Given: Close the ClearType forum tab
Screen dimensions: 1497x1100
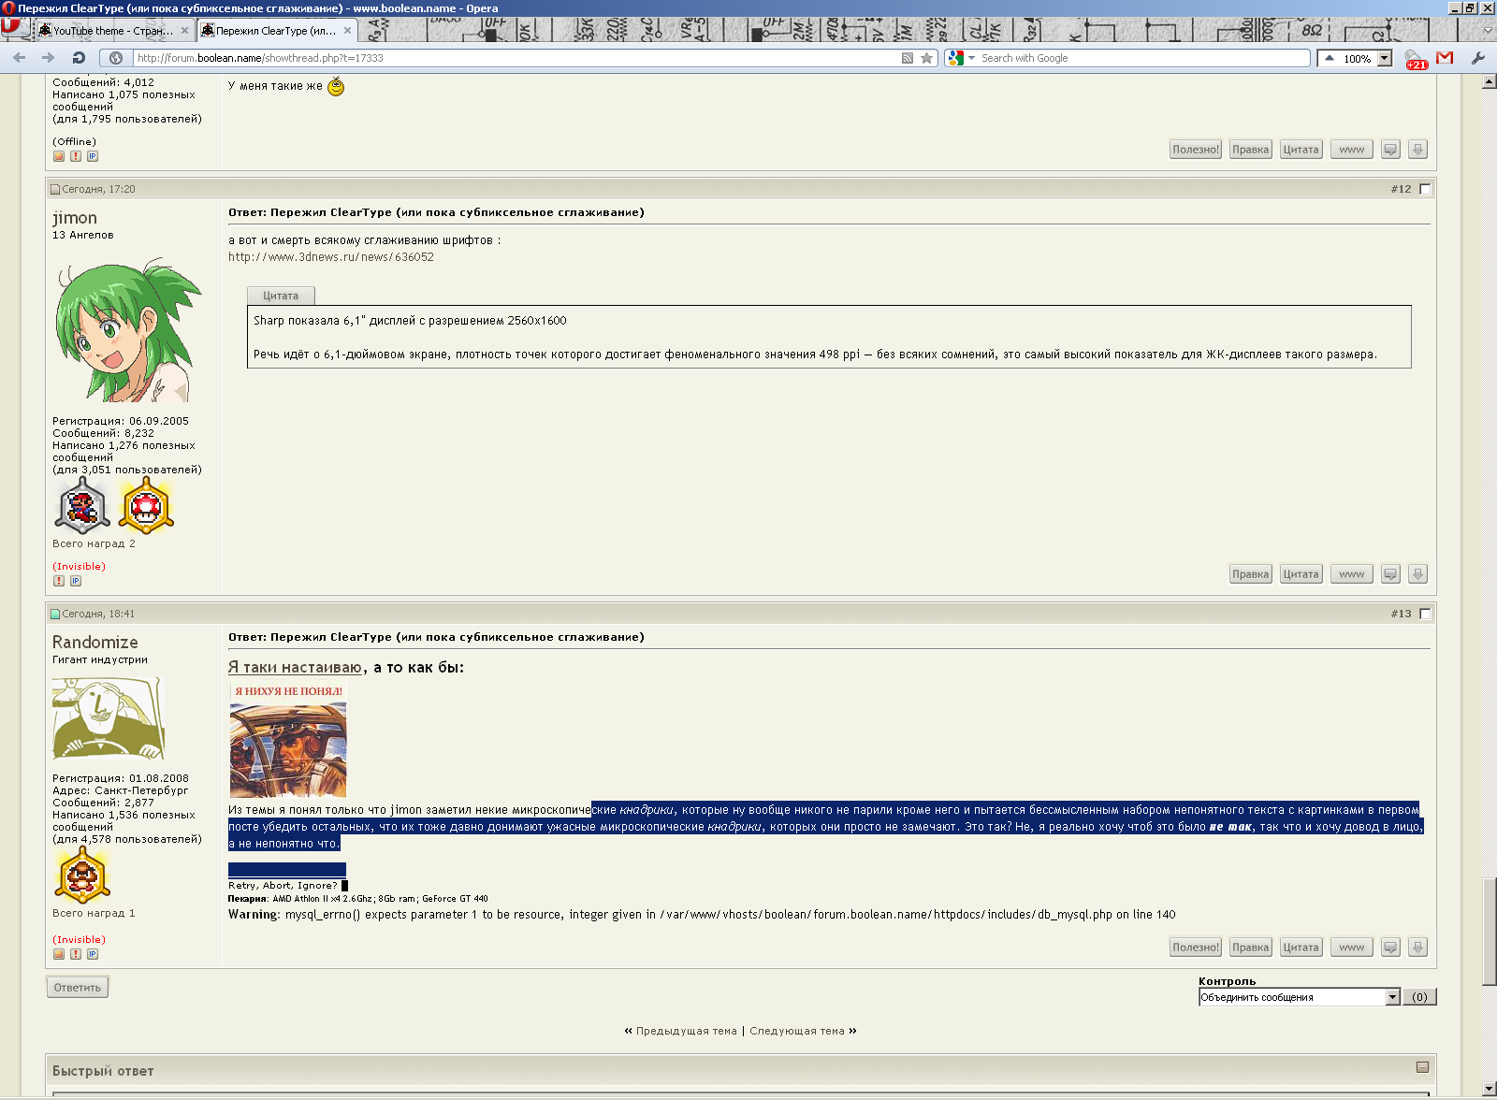Looking at the screenshot, I should pos(347,31).
